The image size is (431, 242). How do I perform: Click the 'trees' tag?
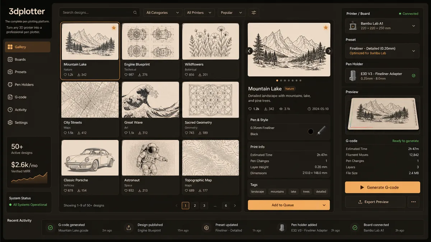306,192
